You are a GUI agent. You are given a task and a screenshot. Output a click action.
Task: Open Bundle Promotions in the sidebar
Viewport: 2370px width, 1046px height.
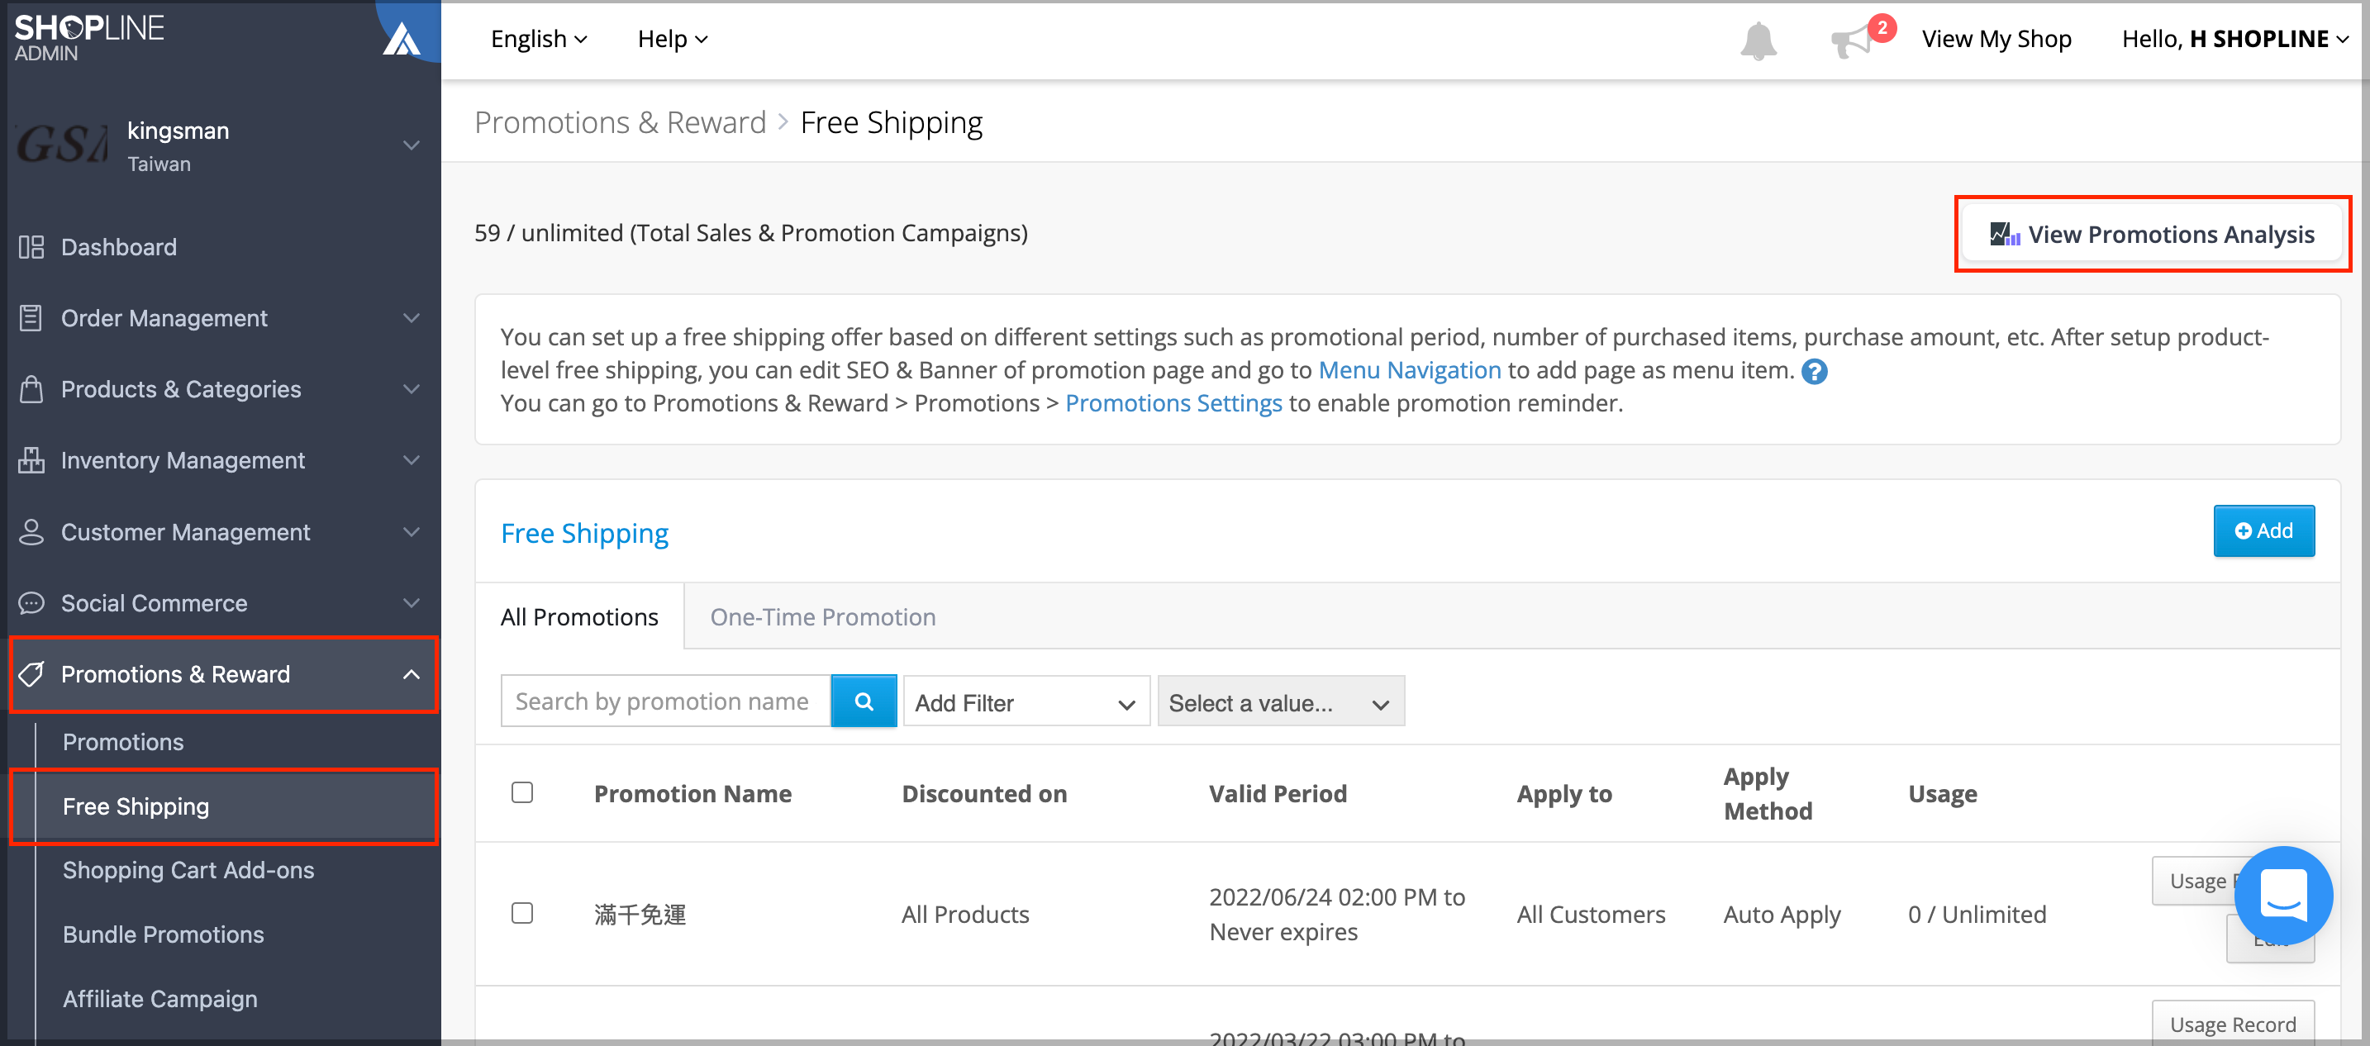[x=163, y=934]
